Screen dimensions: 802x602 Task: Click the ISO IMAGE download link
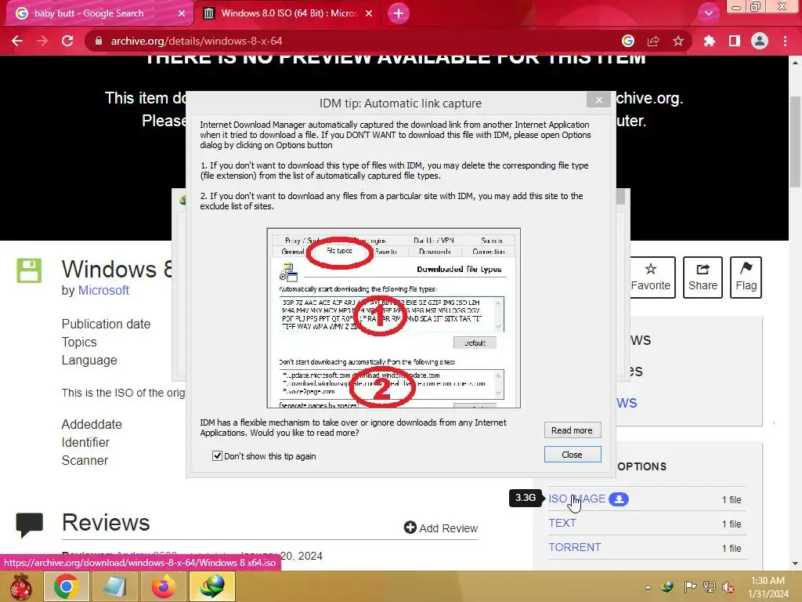577,499
